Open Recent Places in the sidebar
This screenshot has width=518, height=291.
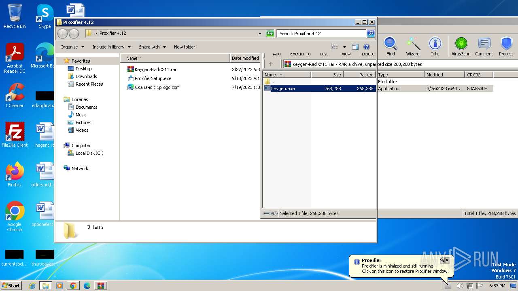[85, 84]
